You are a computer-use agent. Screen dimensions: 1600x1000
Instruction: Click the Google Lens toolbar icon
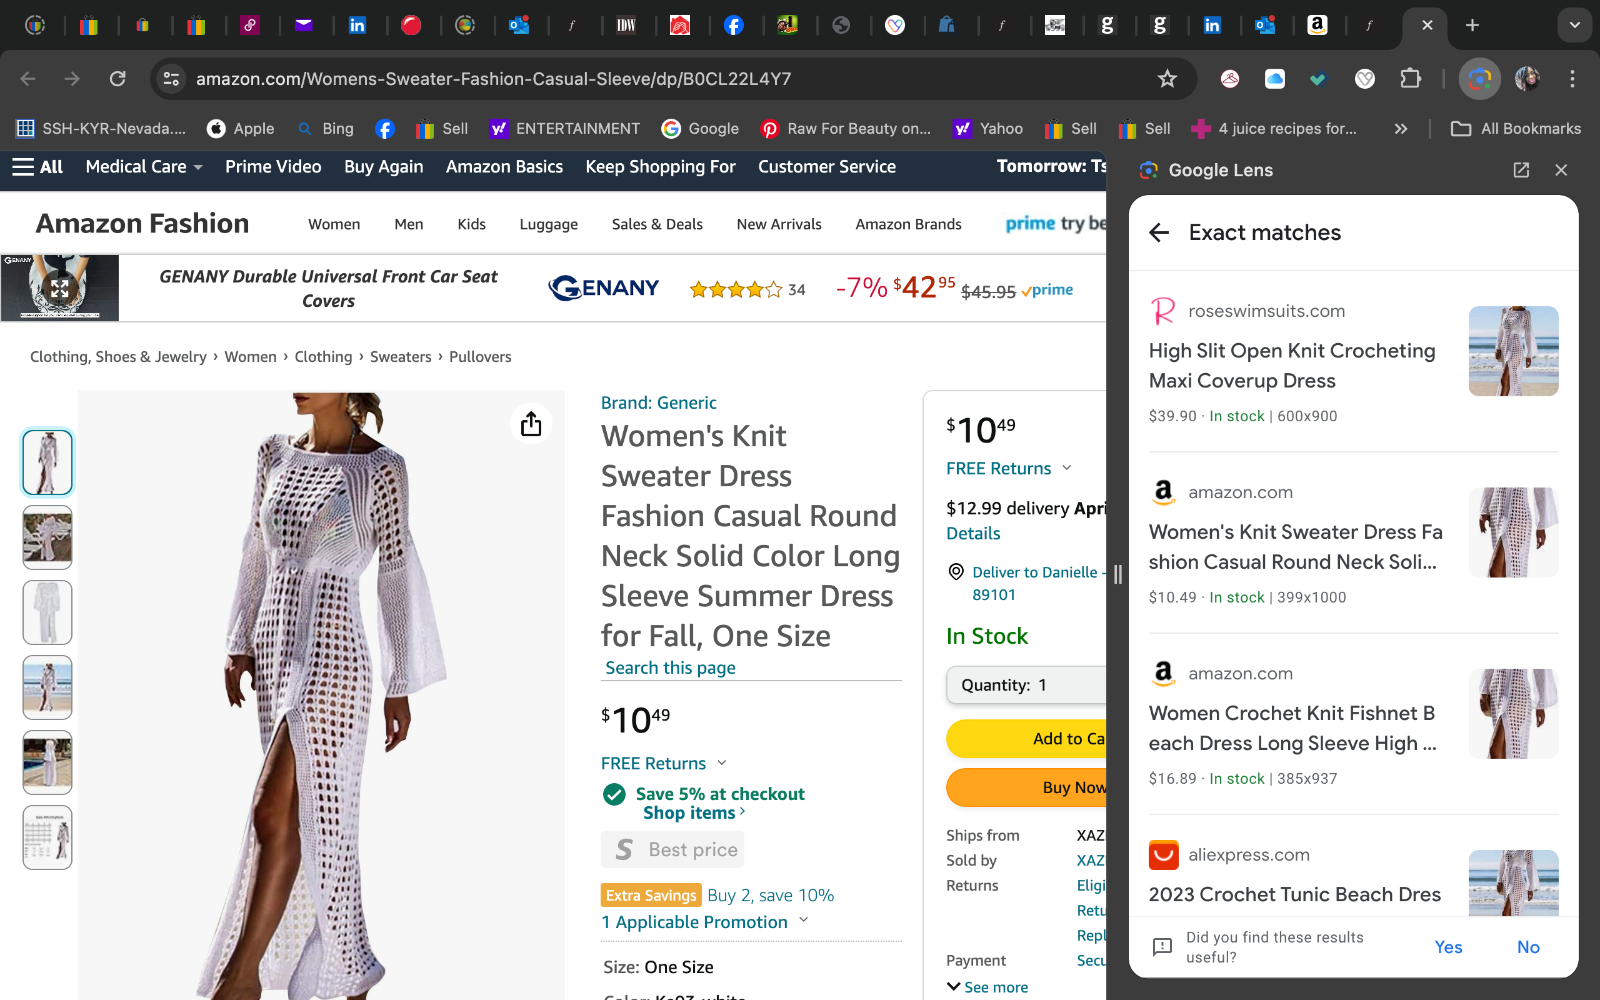(1479, 79)
